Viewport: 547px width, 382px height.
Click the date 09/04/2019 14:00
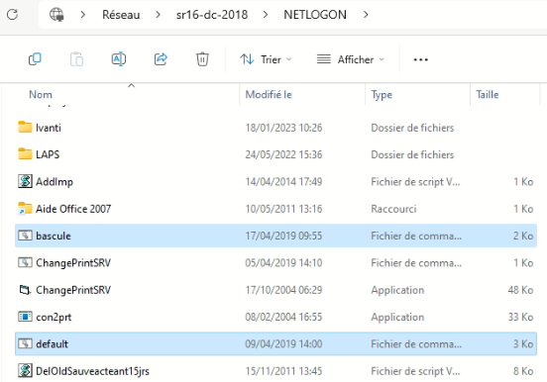[x=283, y=343]
